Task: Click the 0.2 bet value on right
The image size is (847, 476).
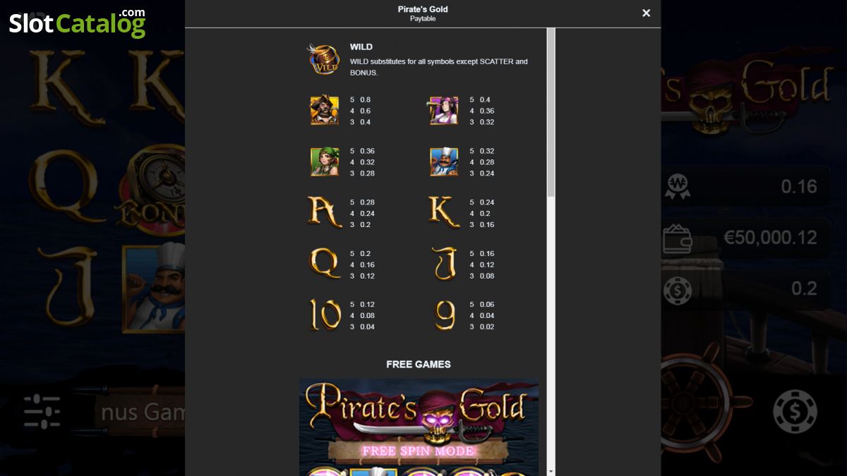Action: 805,288
